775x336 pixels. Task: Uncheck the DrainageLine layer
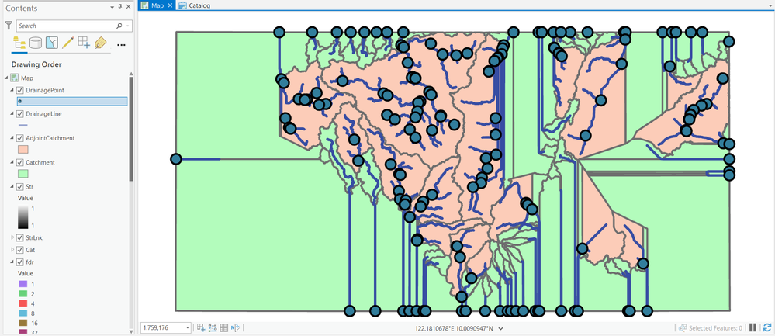(x=20, y=113)
